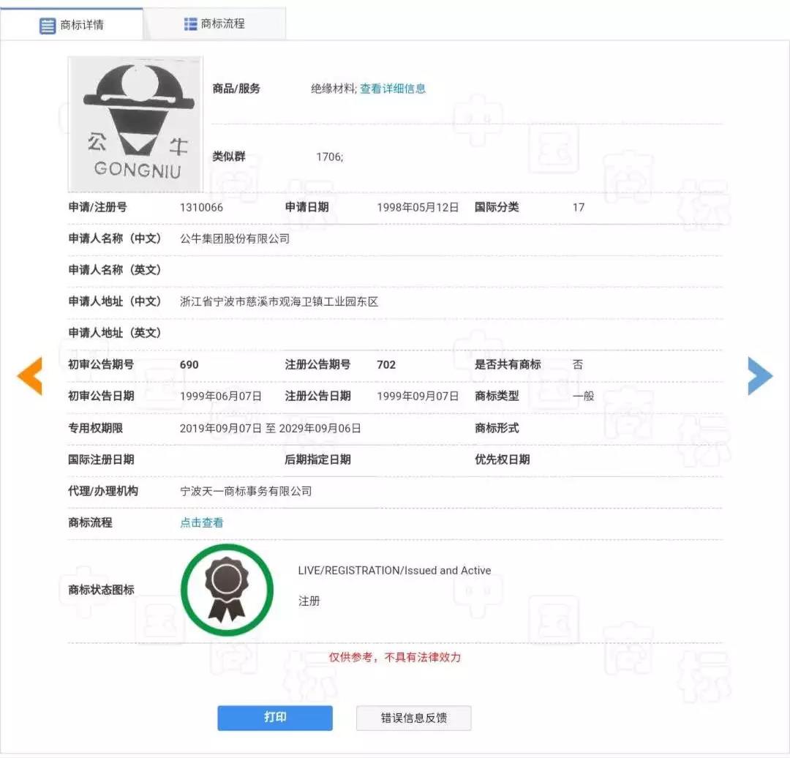The height and width of the screenshot is (758, 790).
Task: Click the 优先权日期 label
Action: [x=503, y=459]
